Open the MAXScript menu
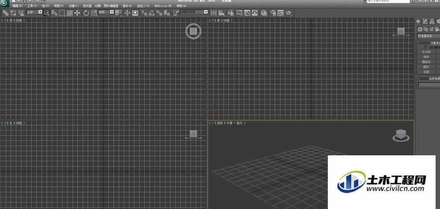The width and height of the screenshot is (440, 209). [x=163, y=6]
